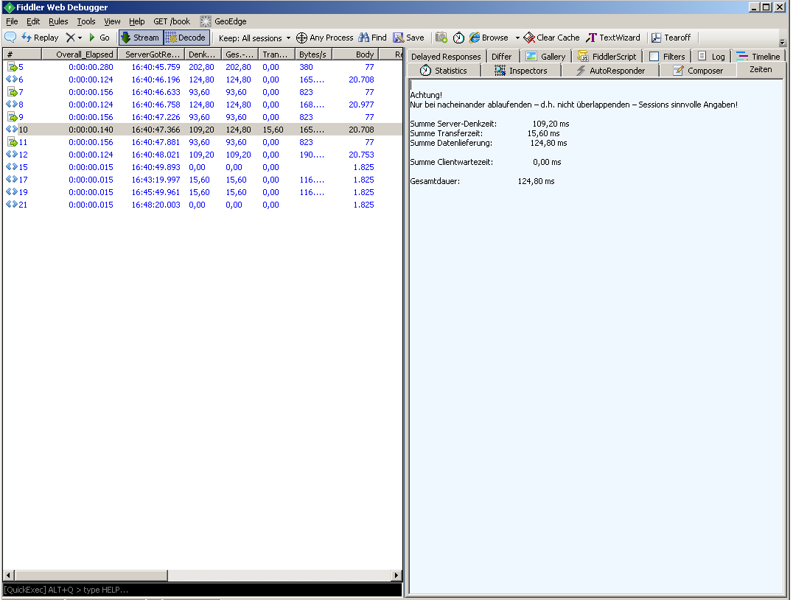Click the comment speech bubble icon
The width and height of the screenshot is (793, 600).
(x=10, y=38)
